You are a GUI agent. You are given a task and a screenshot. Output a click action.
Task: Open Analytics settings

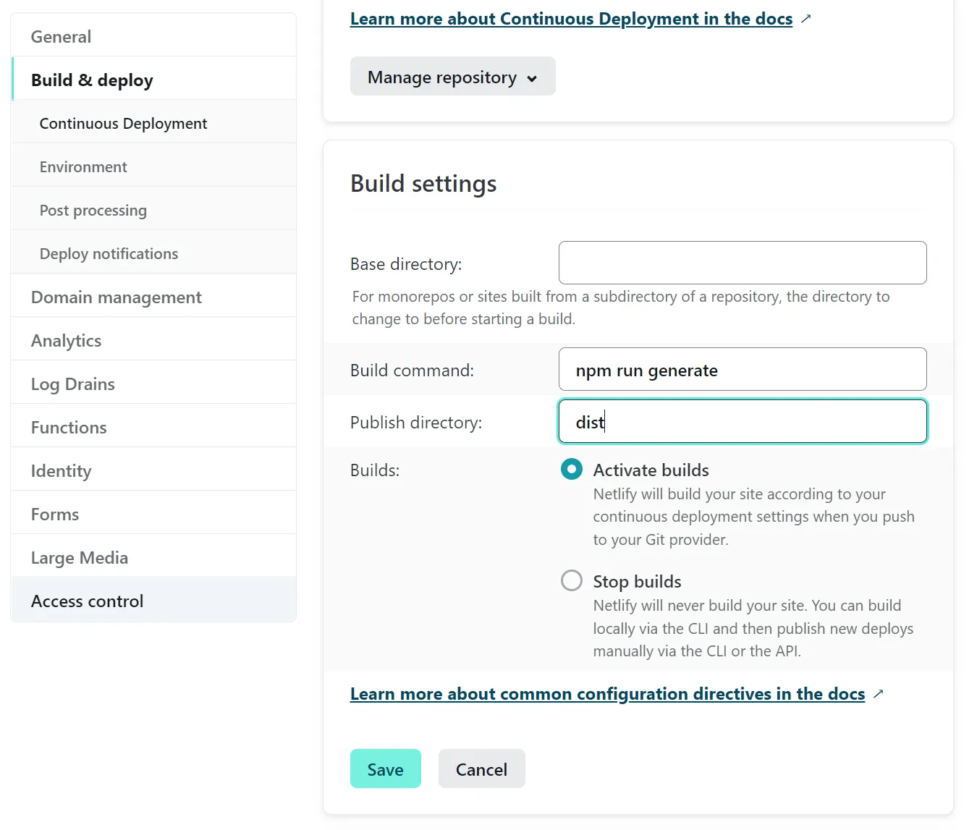tap(153, 340)
